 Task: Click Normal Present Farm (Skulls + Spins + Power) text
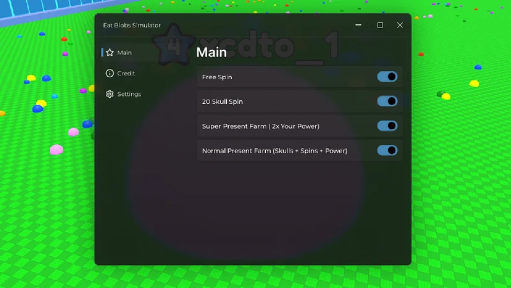pos(275,151)
